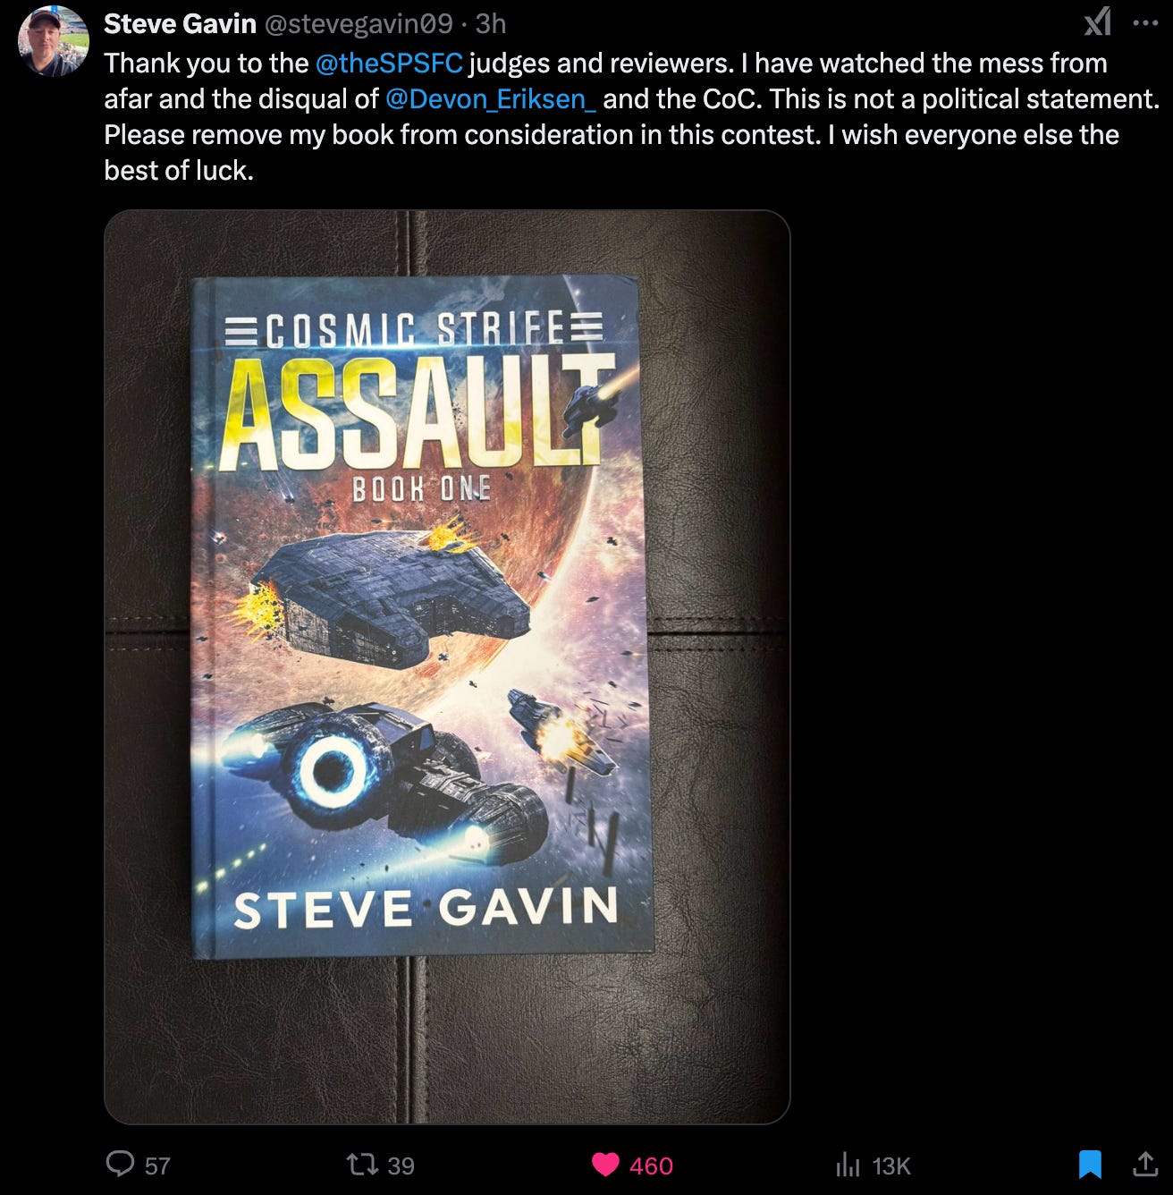
Task: Click the Steve Gavin display name
Action: coord(180,23)
